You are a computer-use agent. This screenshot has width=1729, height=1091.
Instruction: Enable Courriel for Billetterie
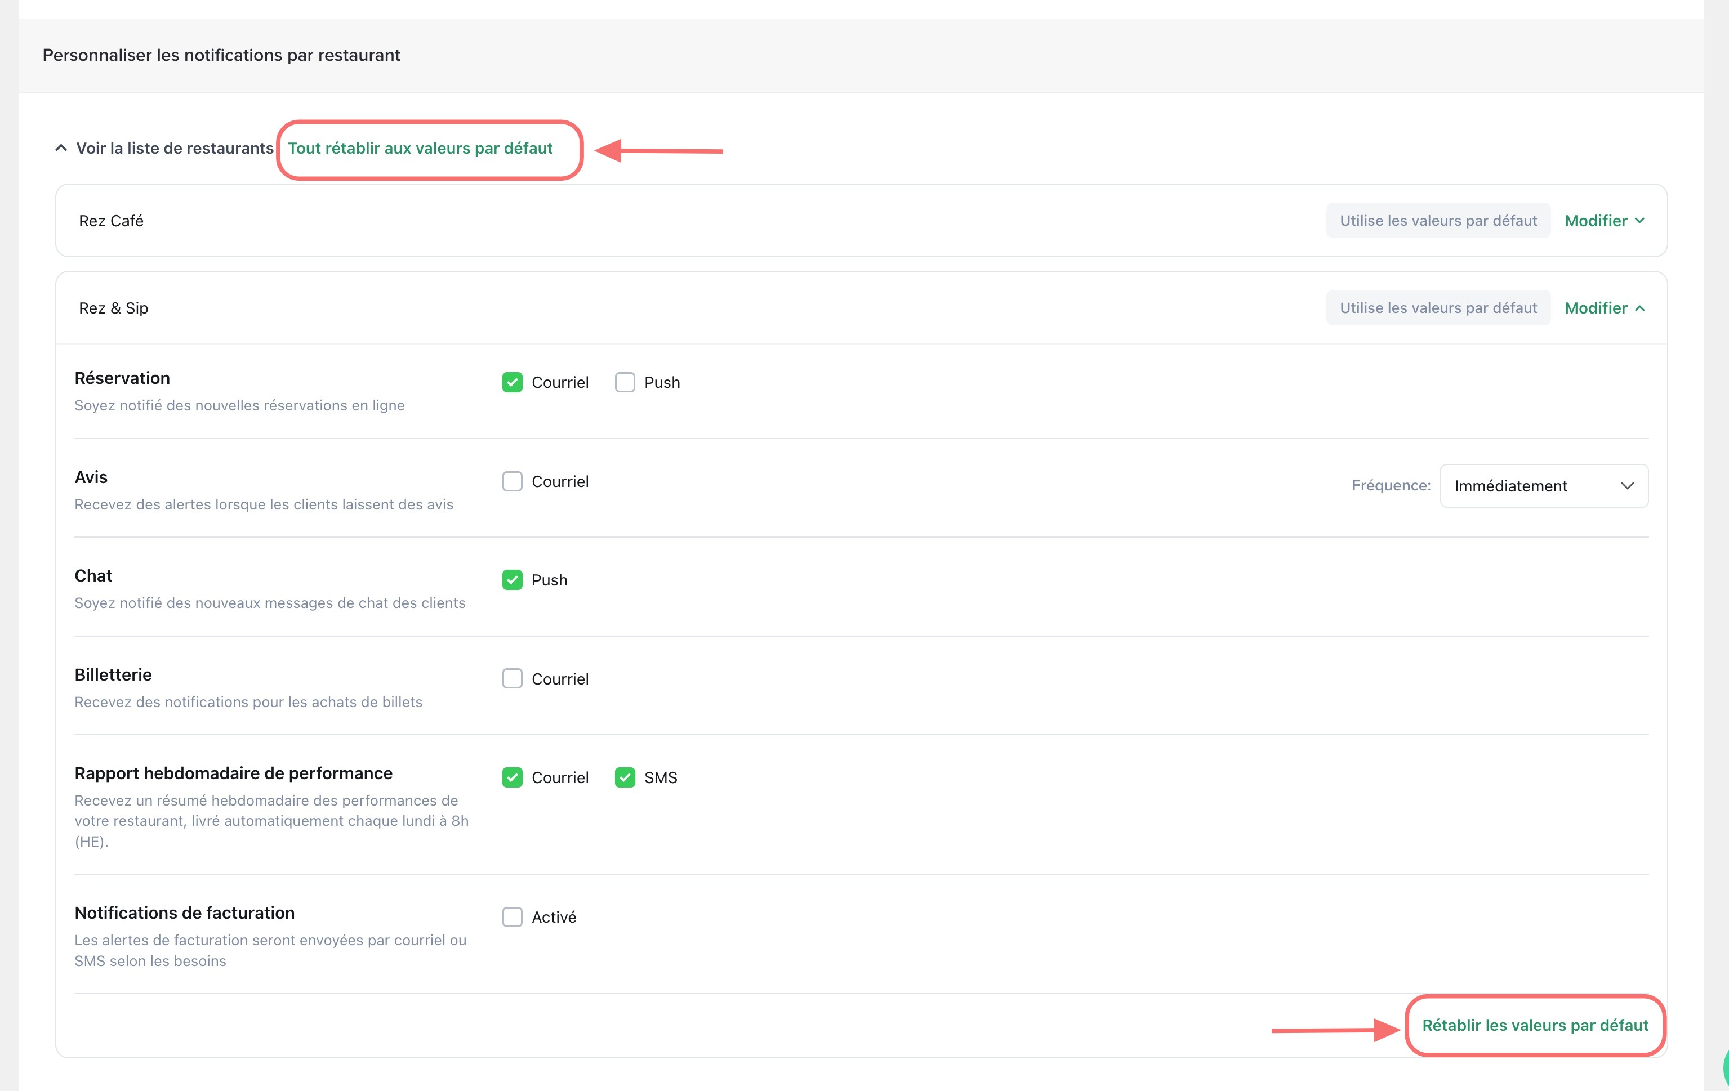coord(512,679)
